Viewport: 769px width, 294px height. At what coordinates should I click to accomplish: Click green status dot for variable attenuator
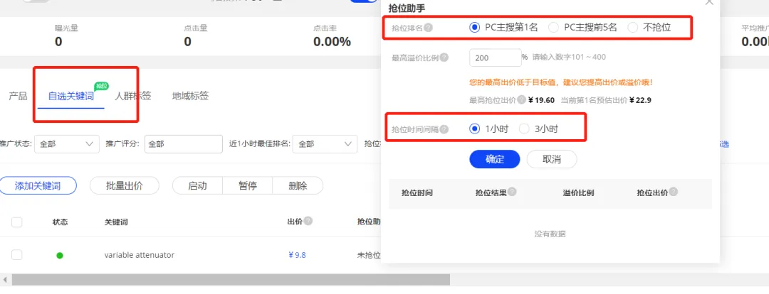(60, 256)
